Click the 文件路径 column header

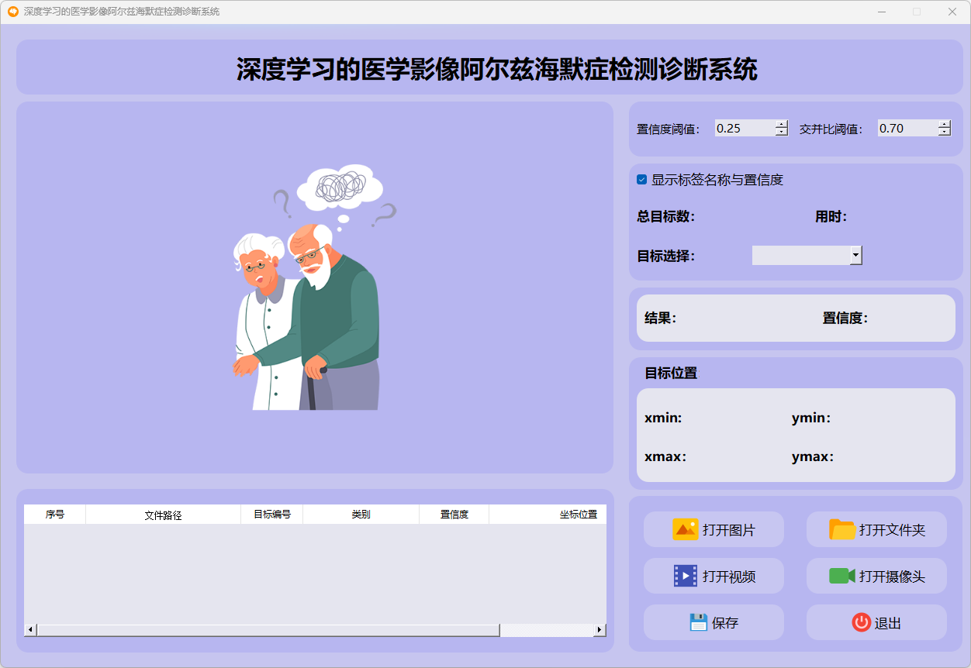click(x=163, y=515)
